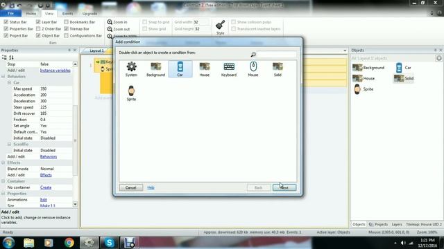Switch to the Home ribbon tab

click(31, 14)
